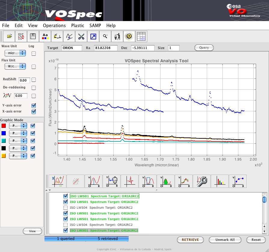Click the Ra coordinate input field
Viewport: 269px width, 252px height.
point(106,48)
